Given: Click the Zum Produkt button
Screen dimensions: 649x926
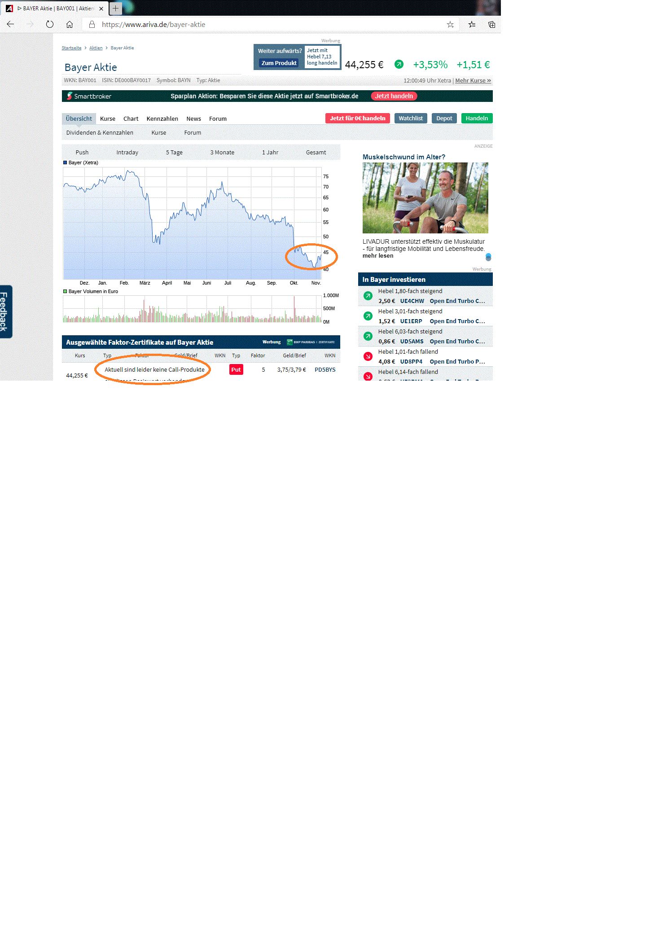Looking at the screenshot, I should pos(279,63).
